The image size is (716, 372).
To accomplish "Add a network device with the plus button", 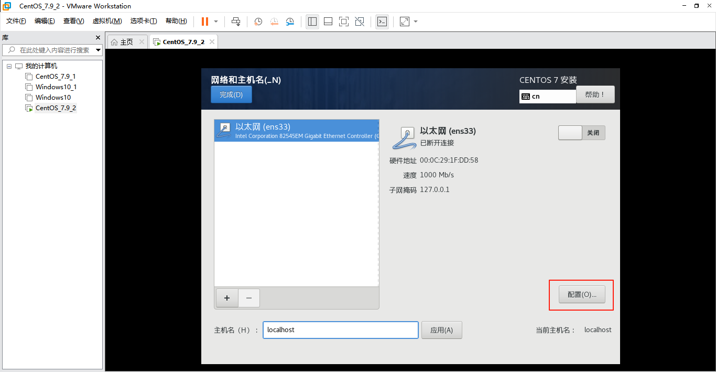I will [x=227, y=298].
